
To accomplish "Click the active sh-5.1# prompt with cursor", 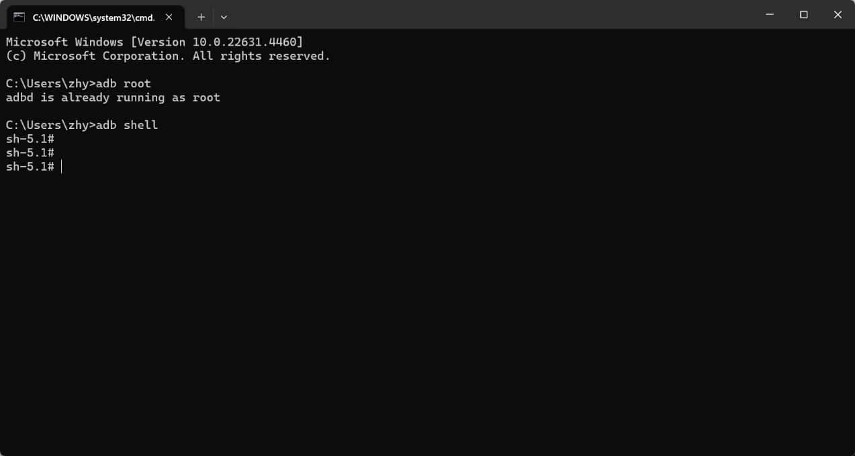I will [x=30, y=167].
